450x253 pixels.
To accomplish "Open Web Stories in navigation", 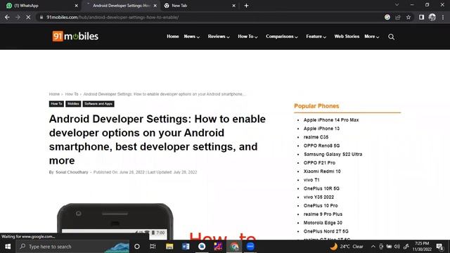I will (347, 37).
